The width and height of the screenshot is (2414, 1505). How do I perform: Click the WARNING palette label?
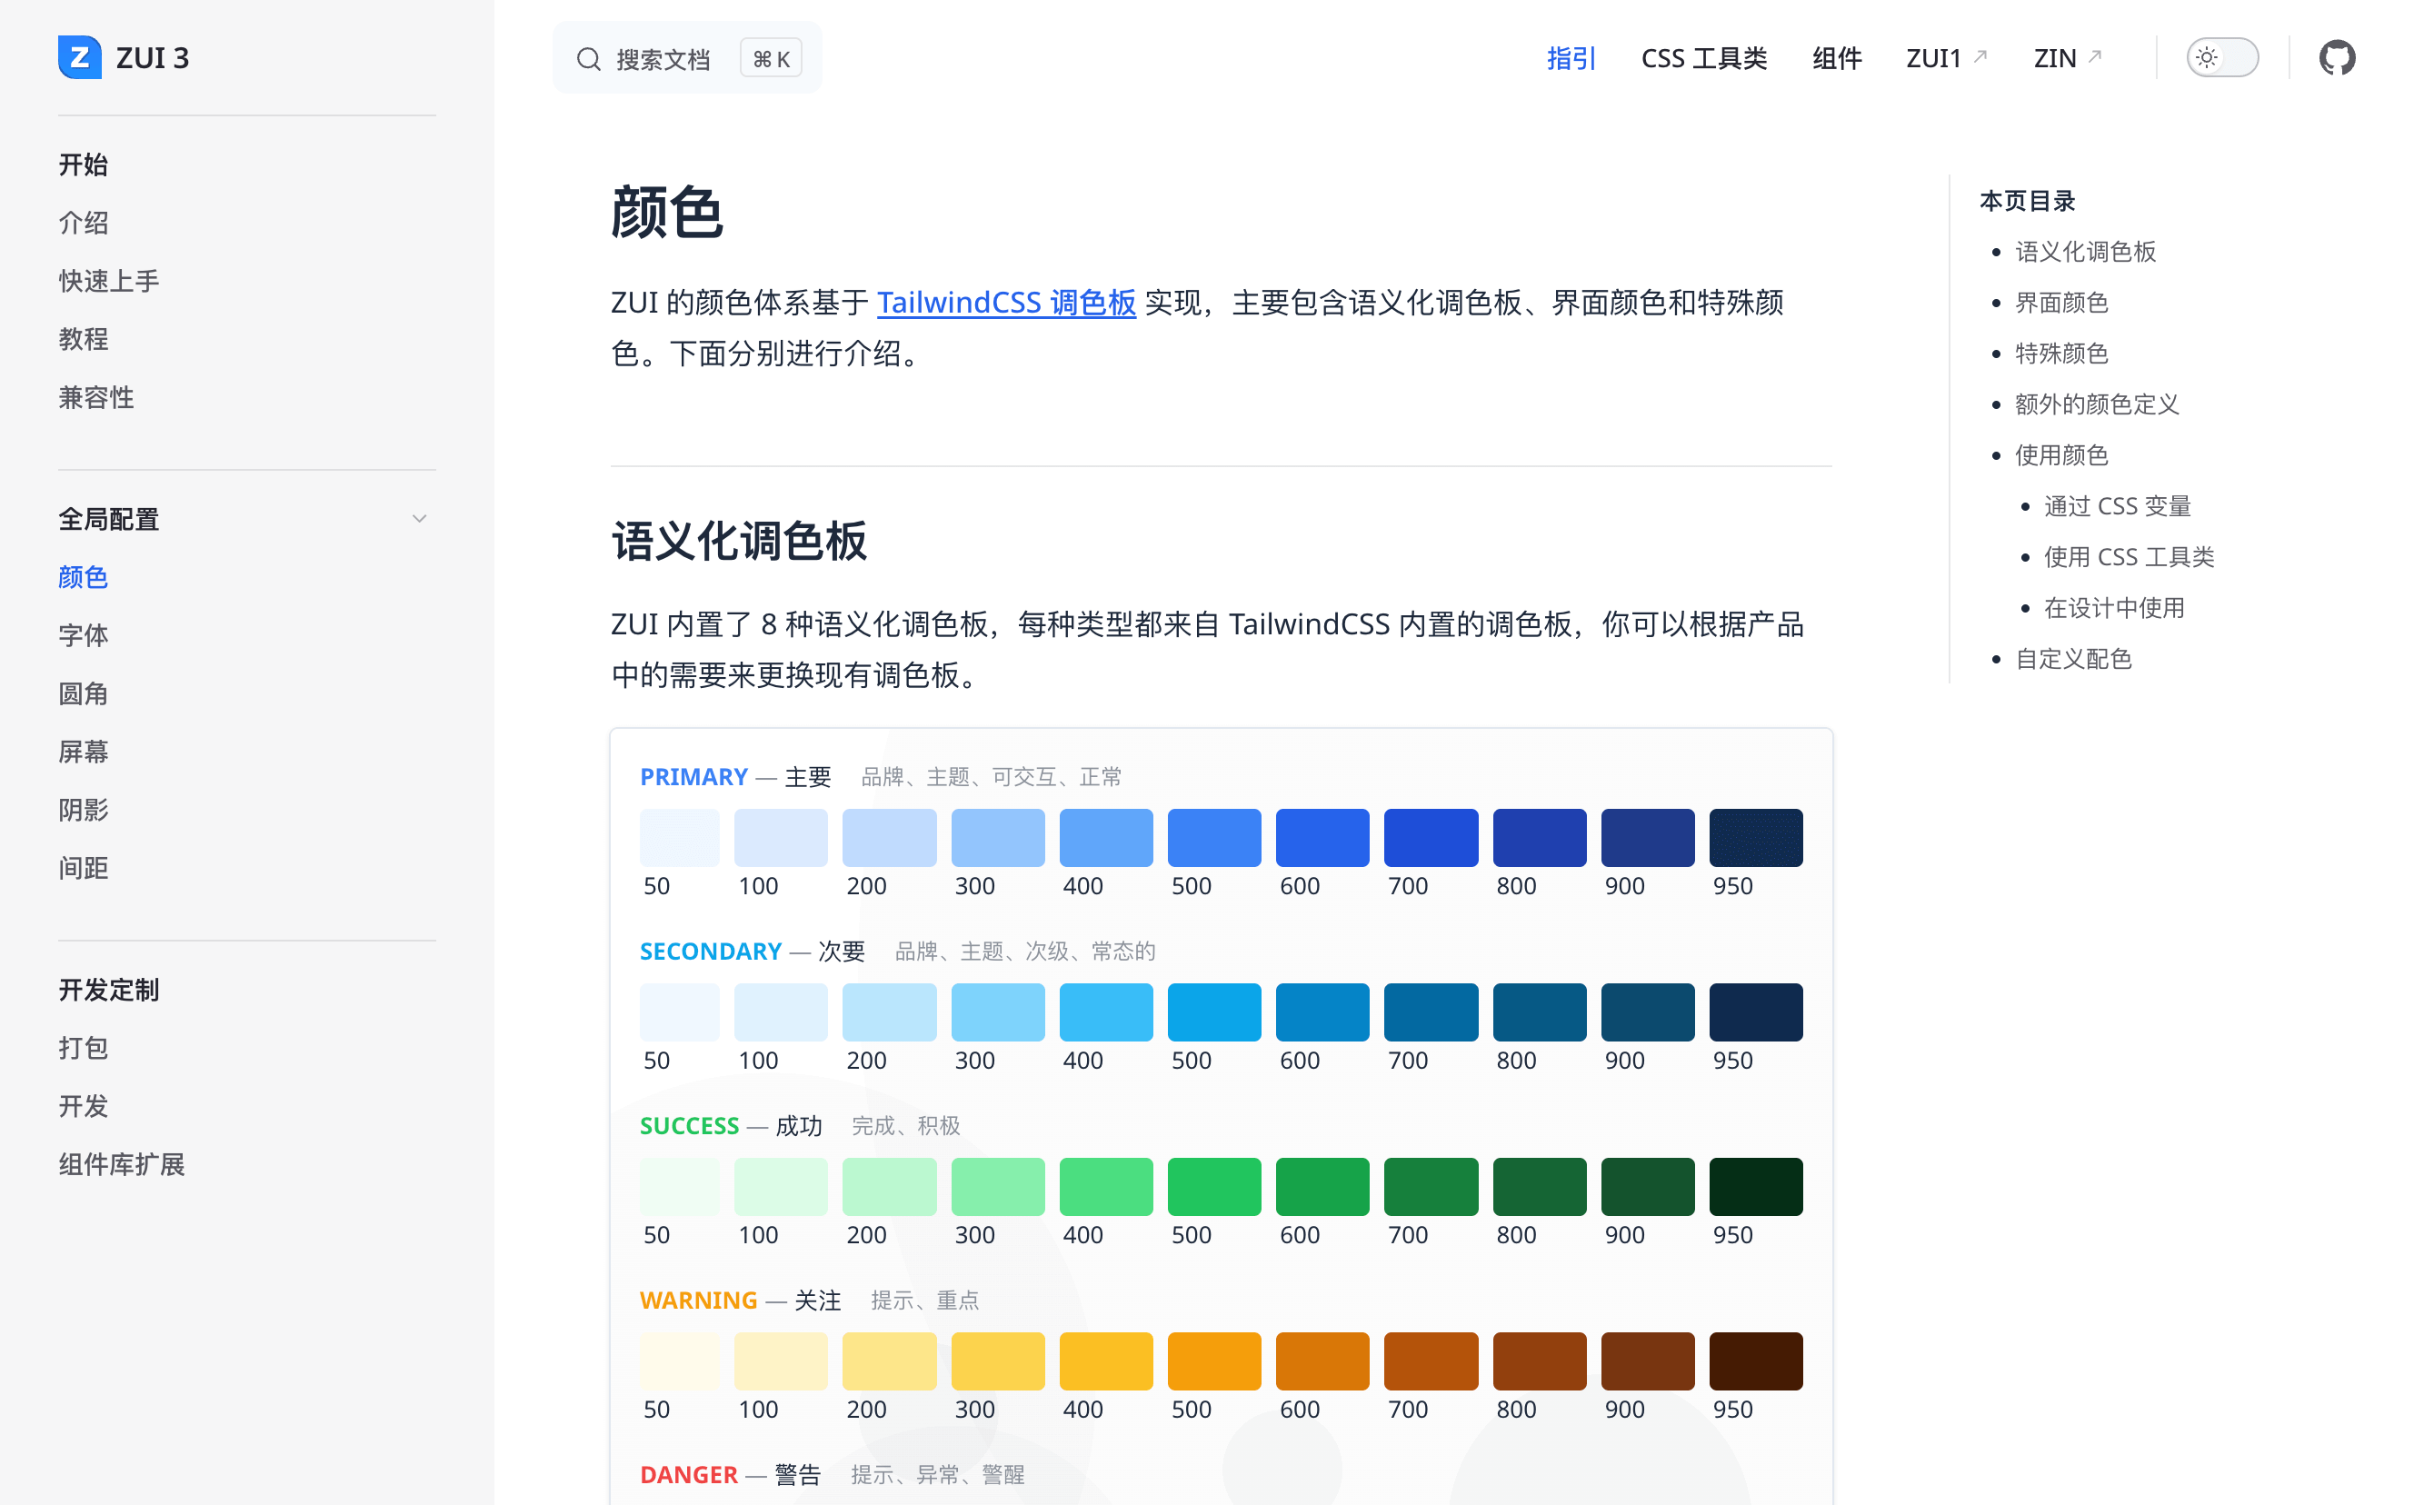tap(698, 1299)
